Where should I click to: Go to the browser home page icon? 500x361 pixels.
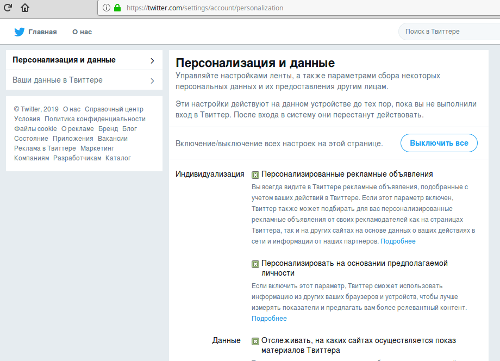tap(25, 7)
